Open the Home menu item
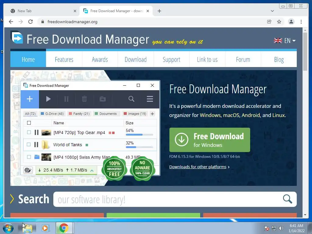The image size is (312, 234). pyautogui.click(x=28, y=59)
